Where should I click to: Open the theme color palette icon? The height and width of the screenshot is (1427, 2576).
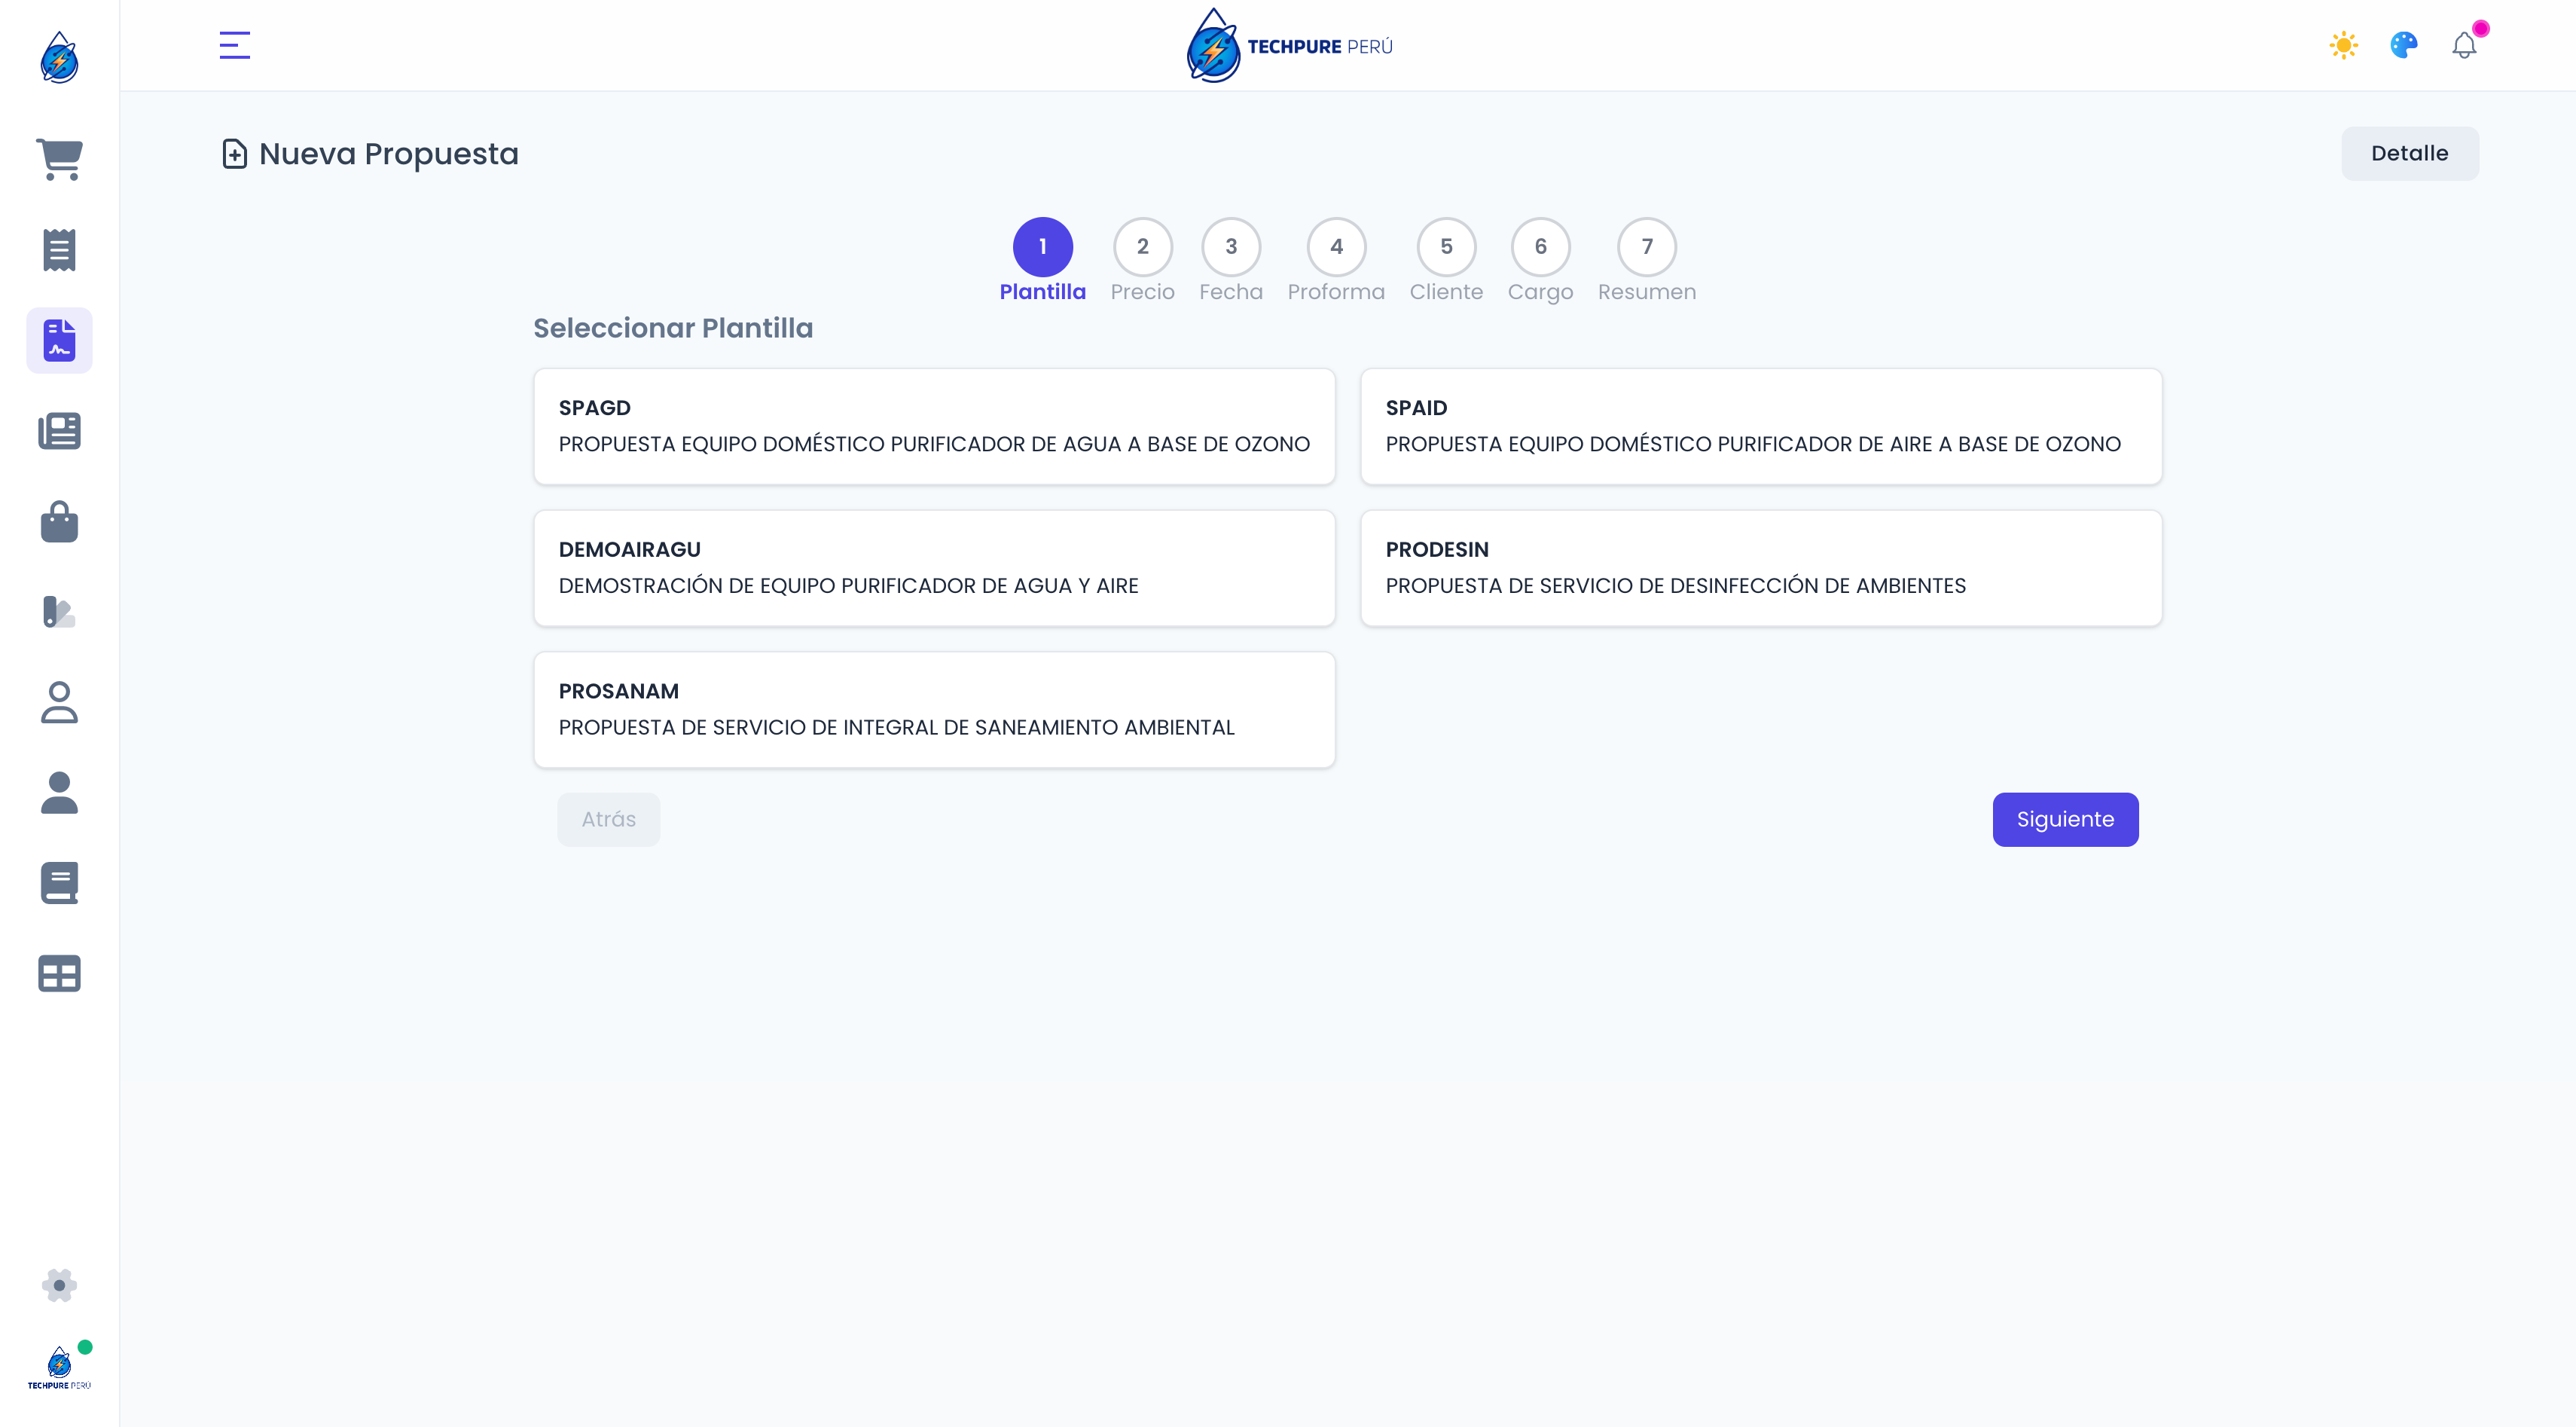coord(2404,46)
